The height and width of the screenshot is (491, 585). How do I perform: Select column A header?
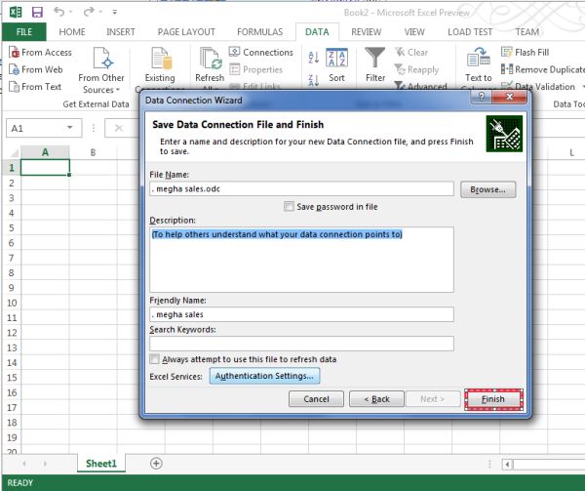[x=45, y=152]
